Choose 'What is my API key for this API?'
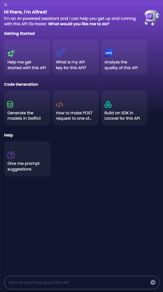Viewport: 163px width, 292px height. (x=75, y=57)
